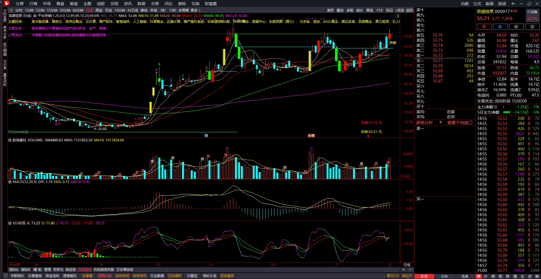Switch to 季线 quarterly period

(144, 10)
